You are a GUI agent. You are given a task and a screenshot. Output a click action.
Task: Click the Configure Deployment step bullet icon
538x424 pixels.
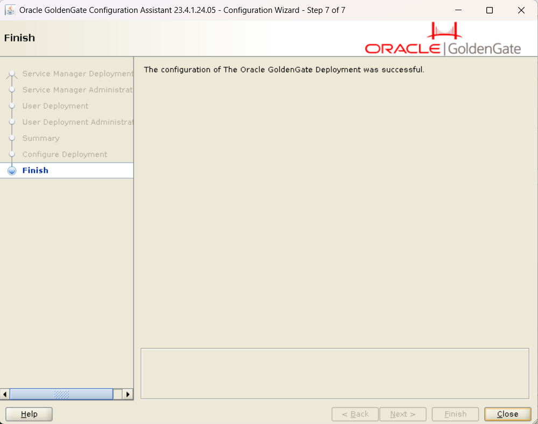point(12,154)
